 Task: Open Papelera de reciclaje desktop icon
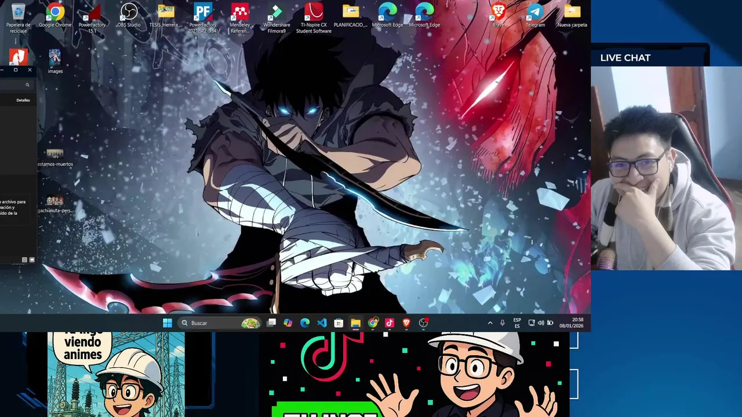point(18,17)
